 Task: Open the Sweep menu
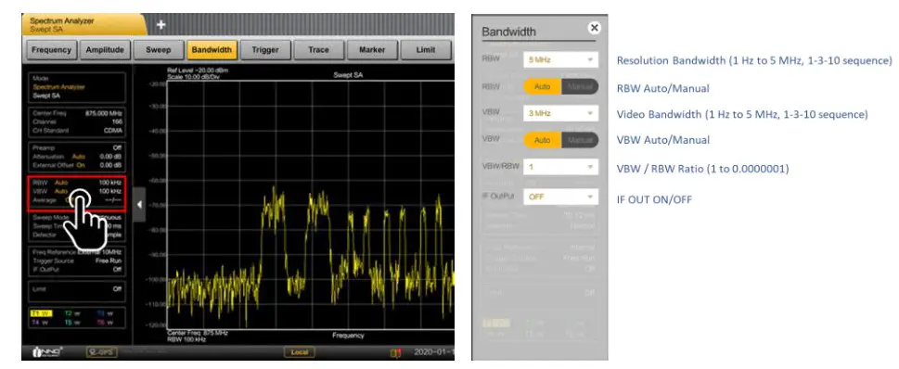point(159,50)
